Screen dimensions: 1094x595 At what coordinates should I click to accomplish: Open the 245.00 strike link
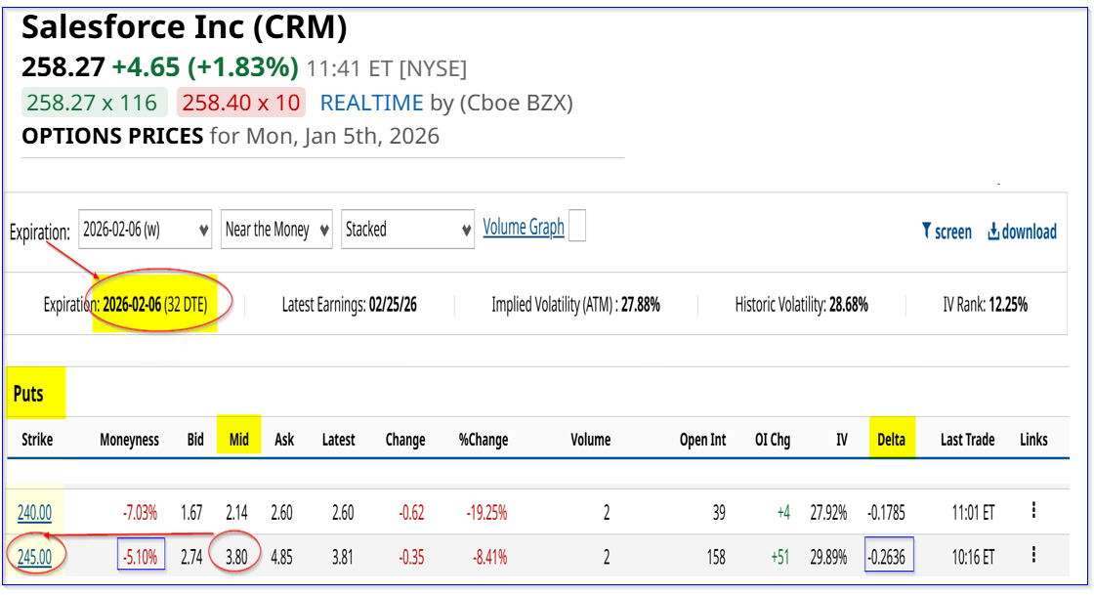34,557
